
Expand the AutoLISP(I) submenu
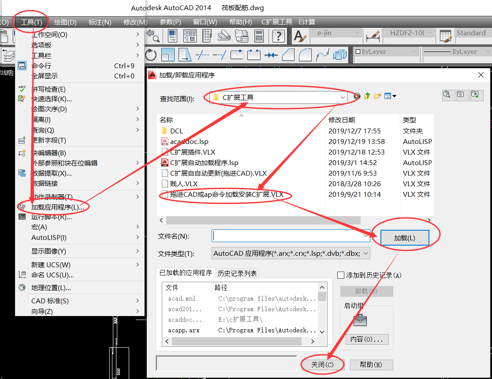tap(80, 237)
